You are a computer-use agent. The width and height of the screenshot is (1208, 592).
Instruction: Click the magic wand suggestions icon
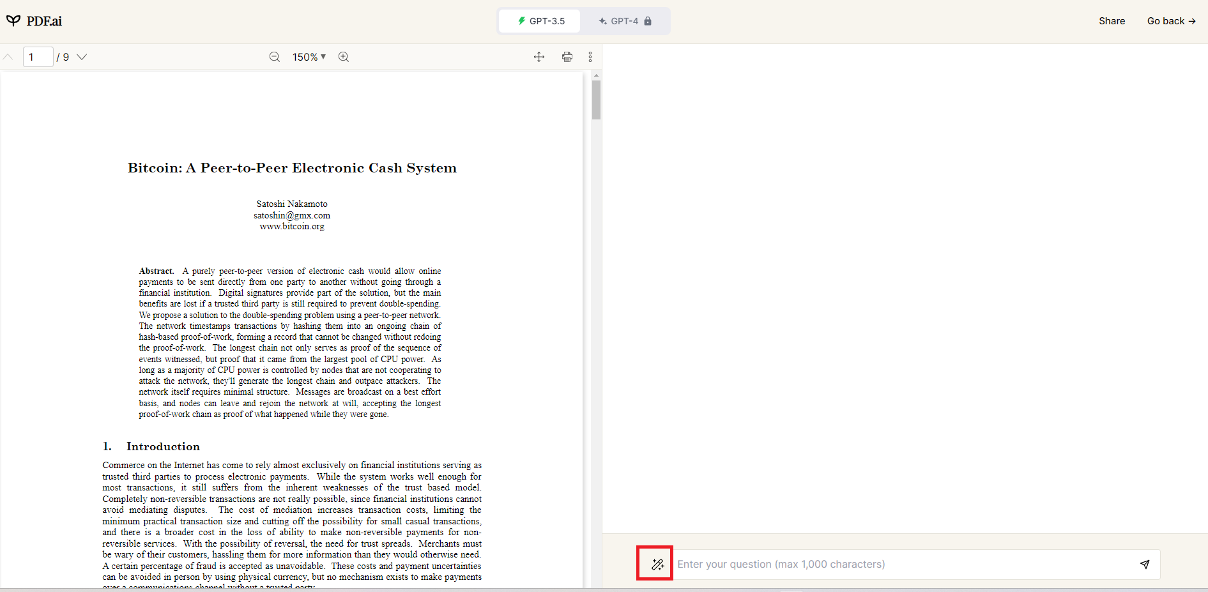click(x=657, y=564)
